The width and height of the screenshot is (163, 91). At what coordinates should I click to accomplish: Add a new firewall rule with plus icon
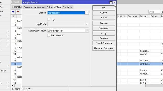(x=13, y=12)
